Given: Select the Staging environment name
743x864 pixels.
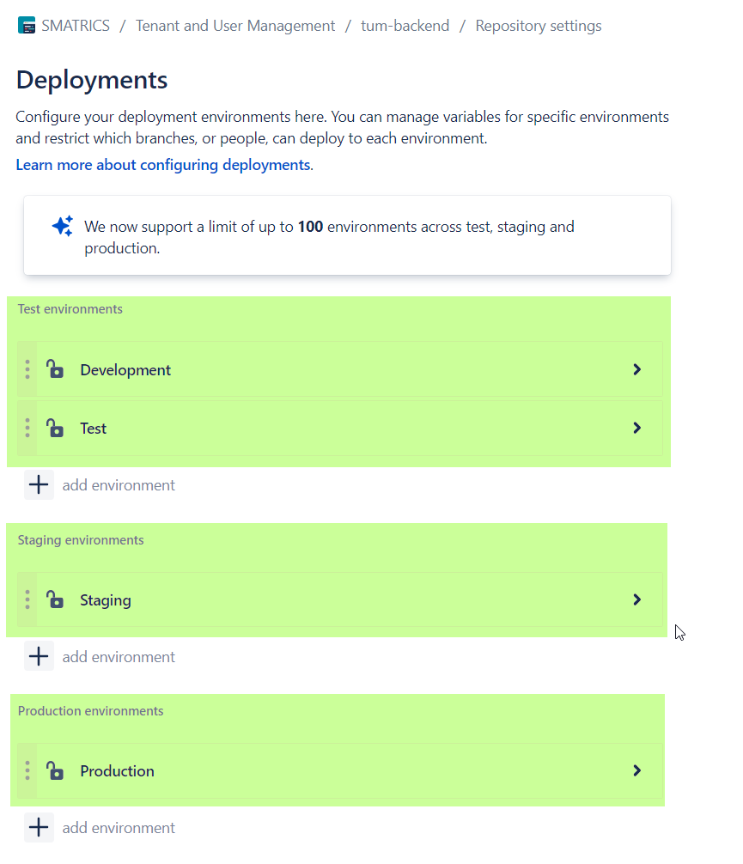Looking at the screenshot, I should (x=106, y=600).
